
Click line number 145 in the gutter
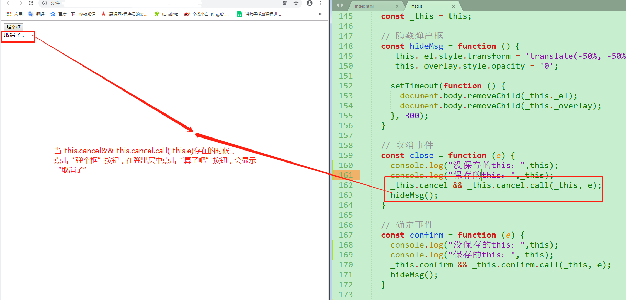(x=345, y=16)
